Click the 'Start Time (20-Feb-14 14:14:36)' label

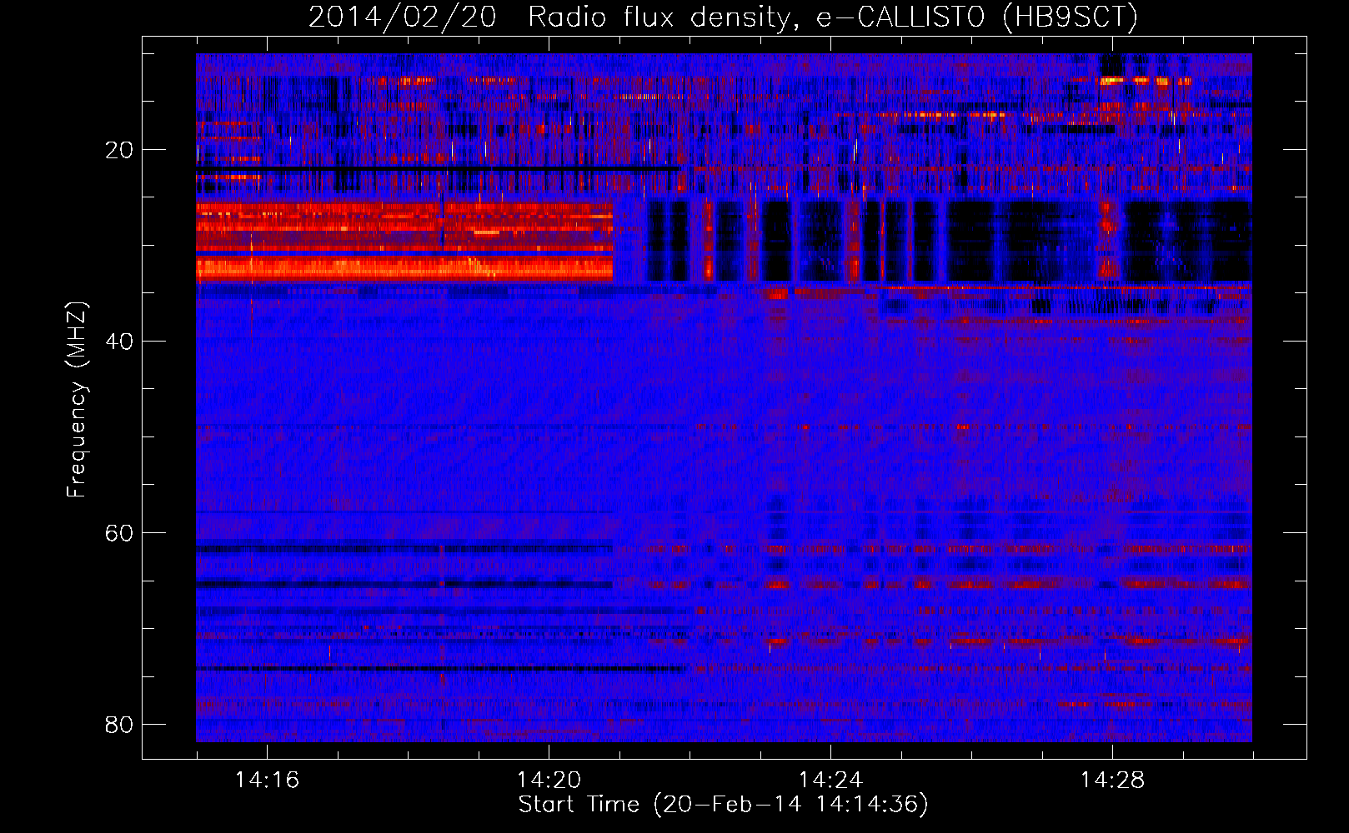point(724,805)
